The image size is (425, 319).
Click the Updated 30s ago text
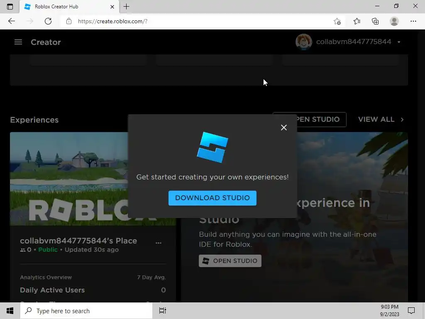92,250
